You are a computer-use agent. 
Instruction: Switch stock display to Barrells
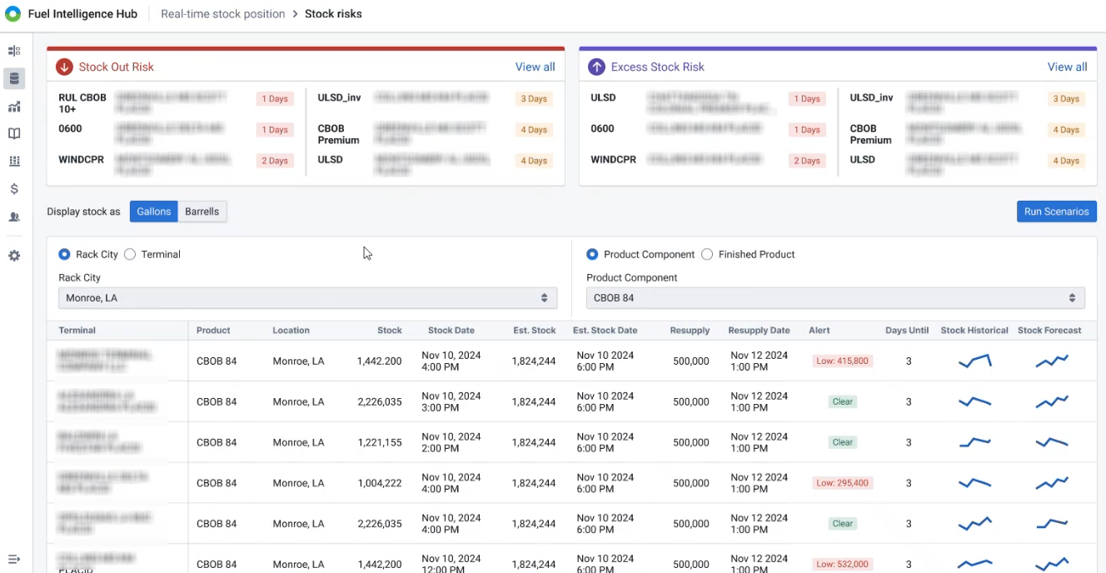coord(202,212)
